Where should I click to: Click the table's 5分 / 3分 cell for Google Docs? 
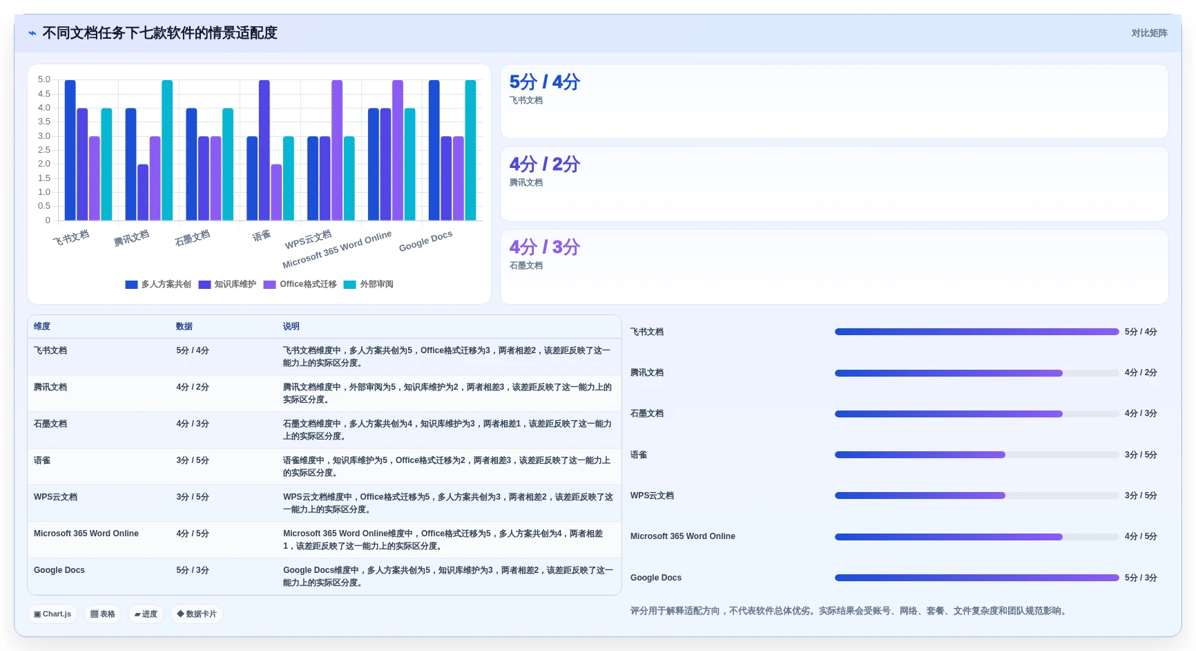(x=193, y=570)
